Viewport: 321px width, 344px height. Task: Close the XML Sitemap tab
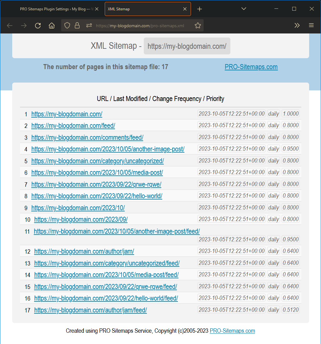pos(185,9)
